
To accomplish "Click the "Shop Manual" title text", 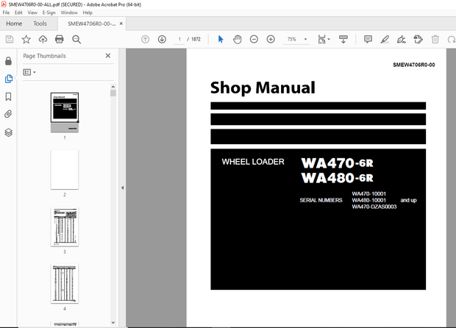I will point(263,88).
